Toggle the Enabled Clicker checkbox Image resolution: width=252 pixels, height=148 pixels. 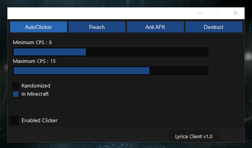[x=14, y=120]
